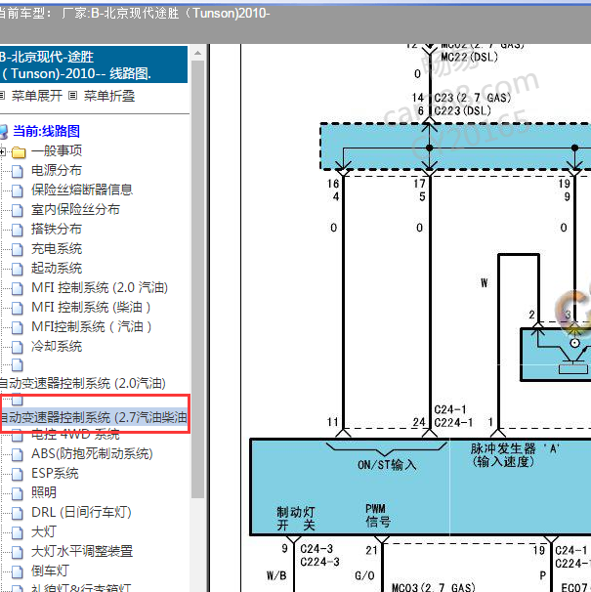Select 当前:线路图 root item
Screen dimensions: 591x592
(47, 131)
